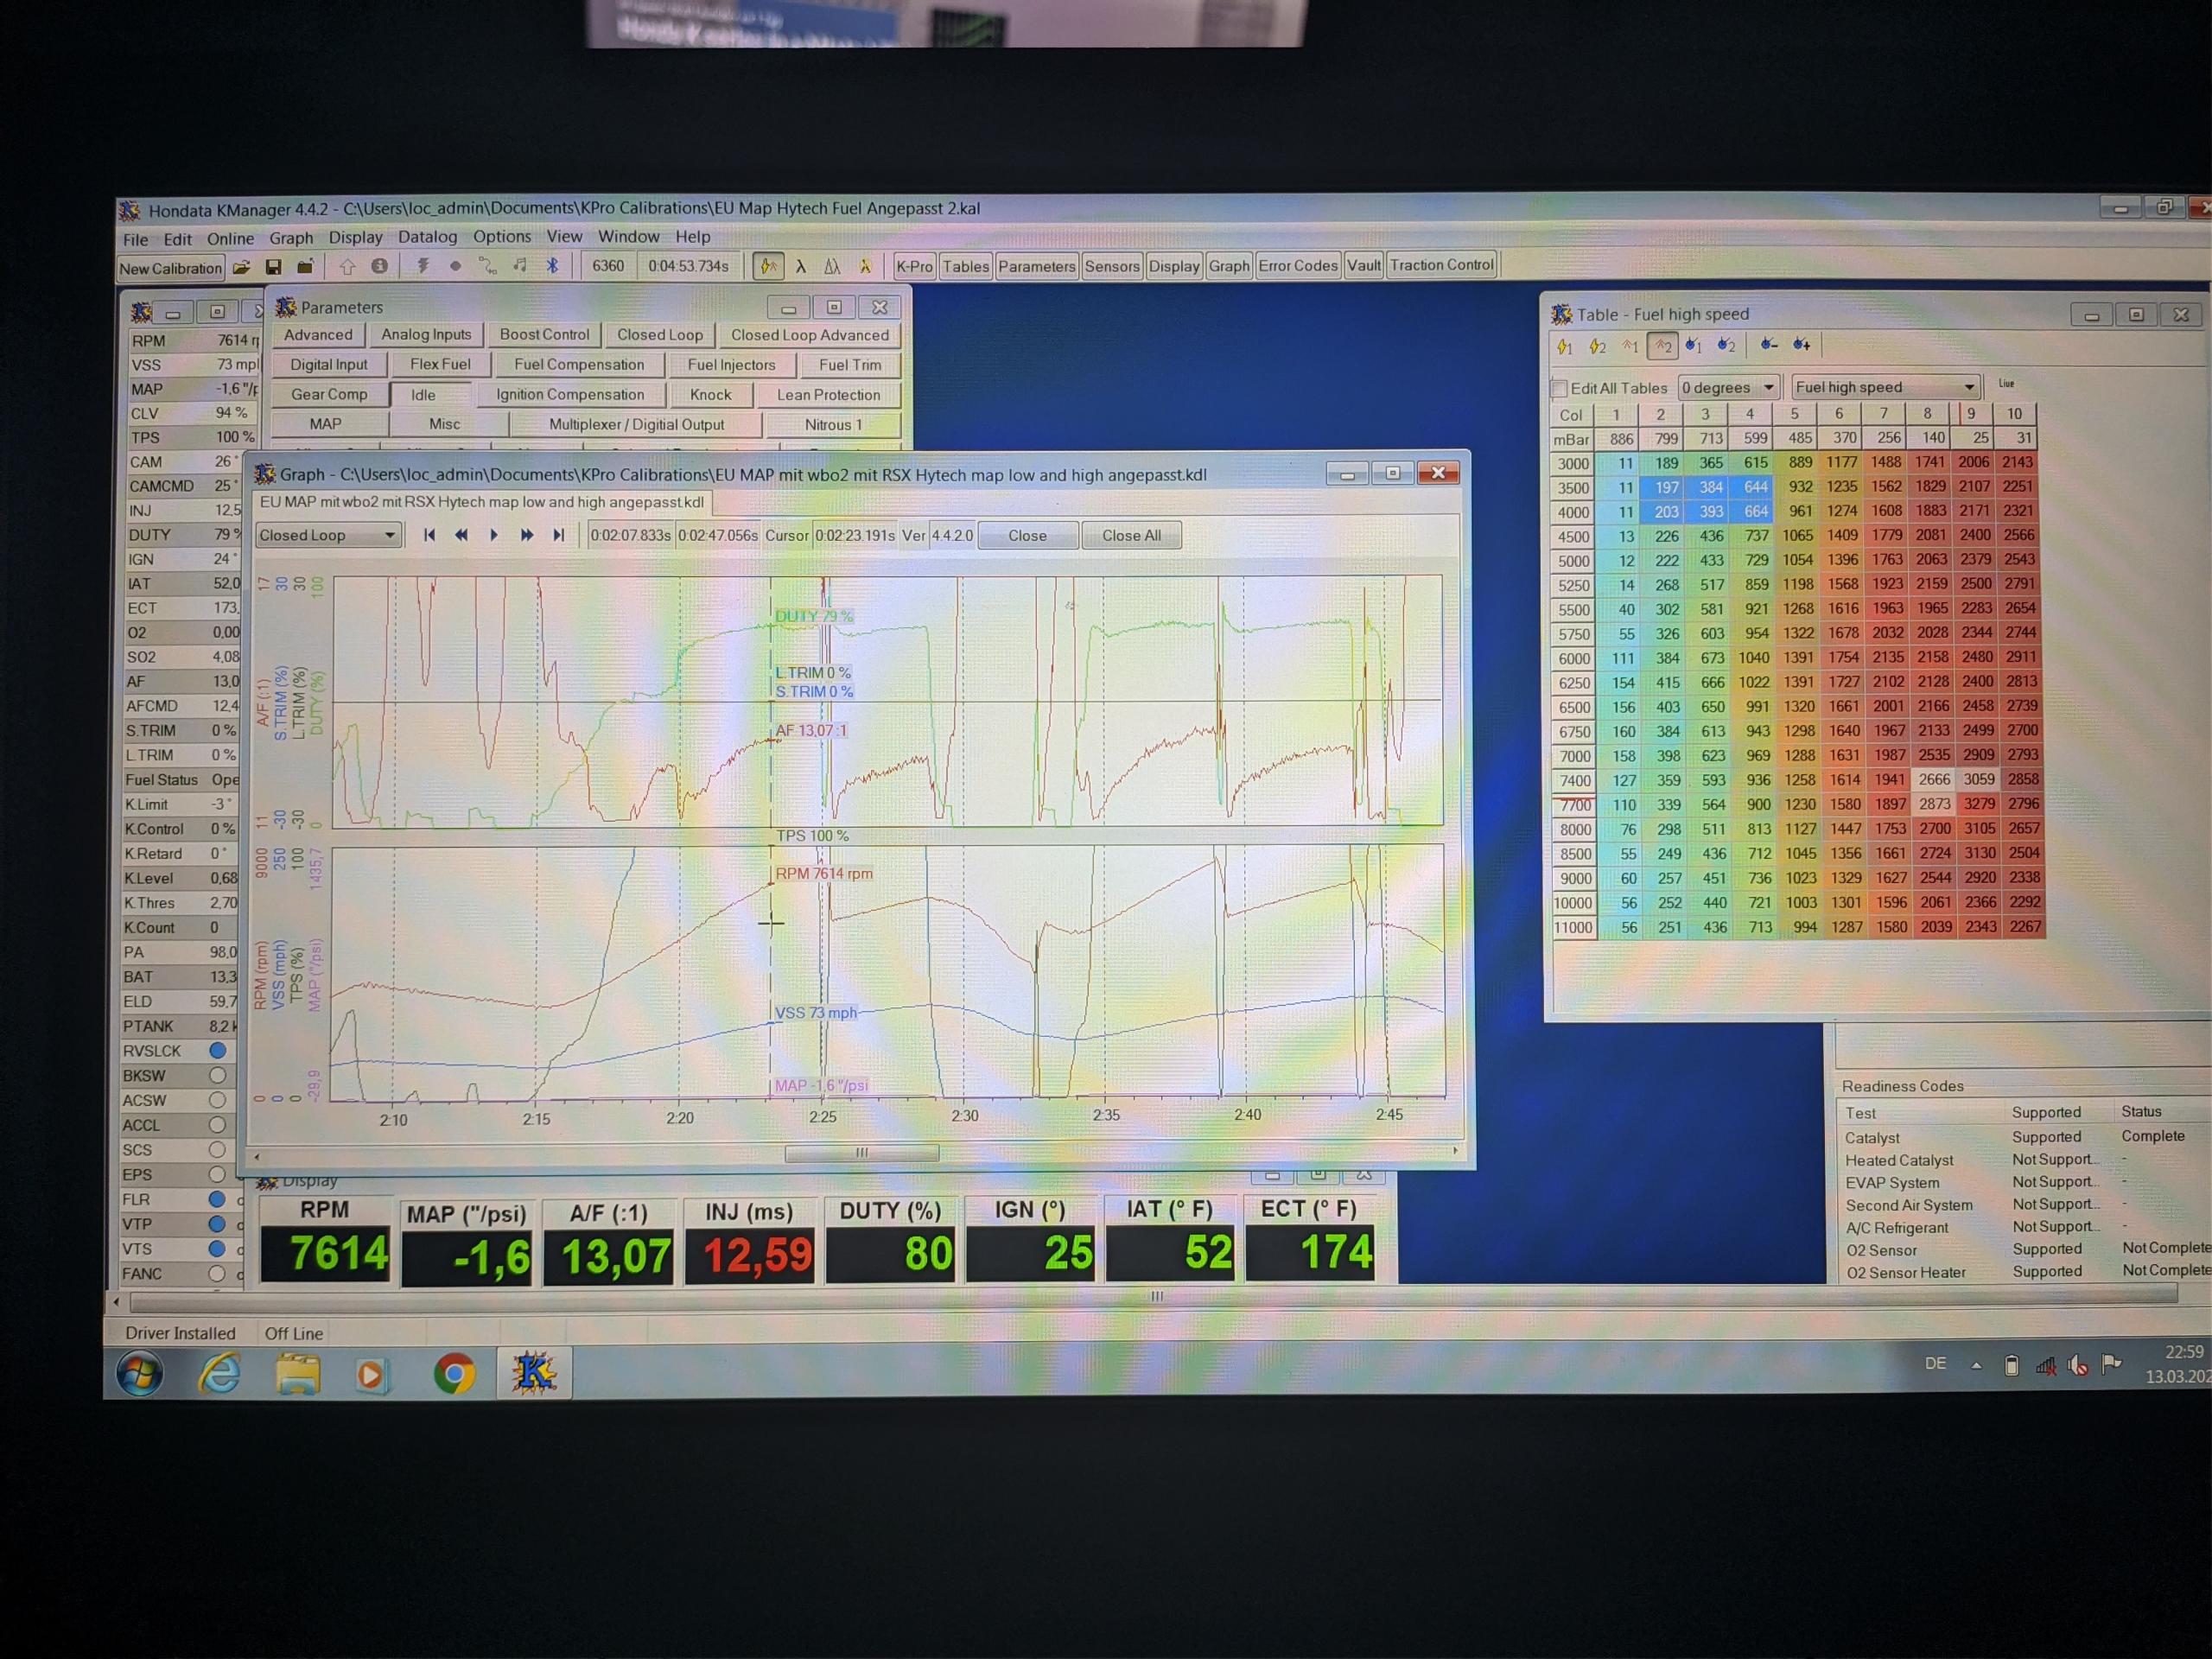
Task: Select ignition table 2 icon in Table window
Action: (1598, 346)
